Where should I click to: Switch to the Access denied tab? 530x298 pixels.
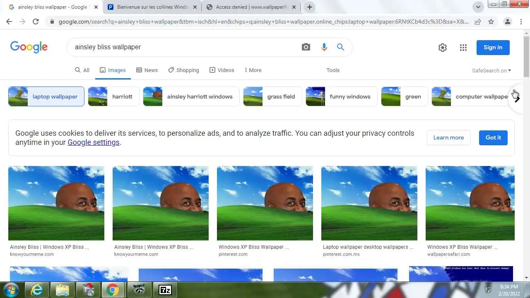[x=251, y=7]
